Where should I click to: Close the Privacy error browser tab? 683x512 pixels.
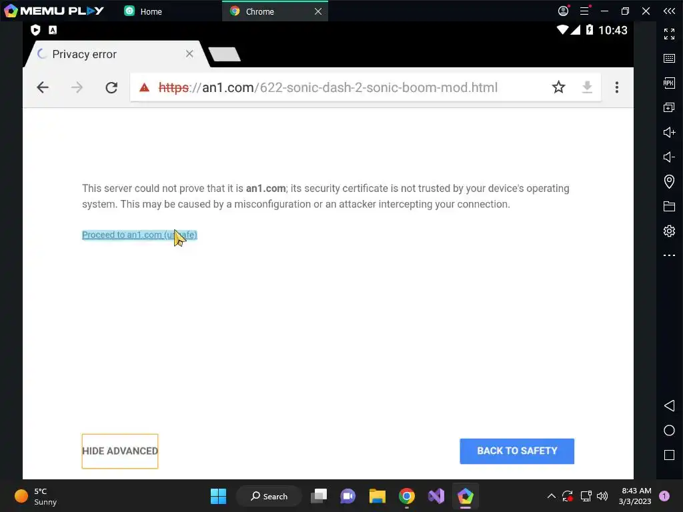pos(189,53)
